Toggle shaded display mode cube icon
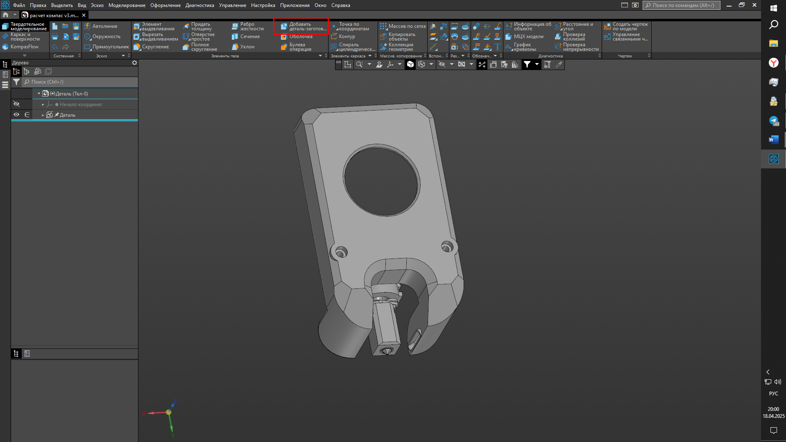The width and height of the screenshot is (786, 442). click(410, 64)
